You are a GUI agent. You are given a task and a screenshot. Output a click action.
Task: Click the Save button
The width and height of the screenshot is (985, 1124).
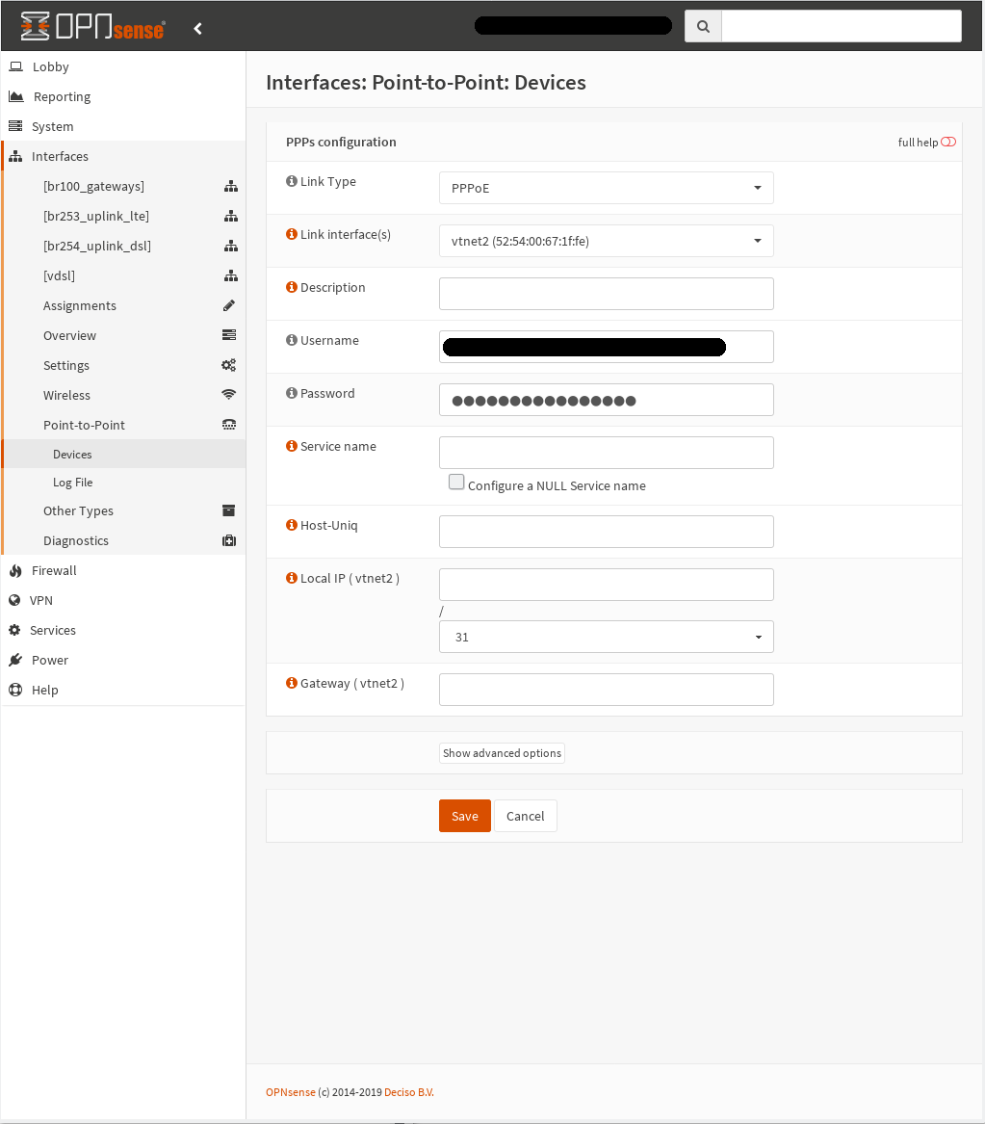(465, 816)
